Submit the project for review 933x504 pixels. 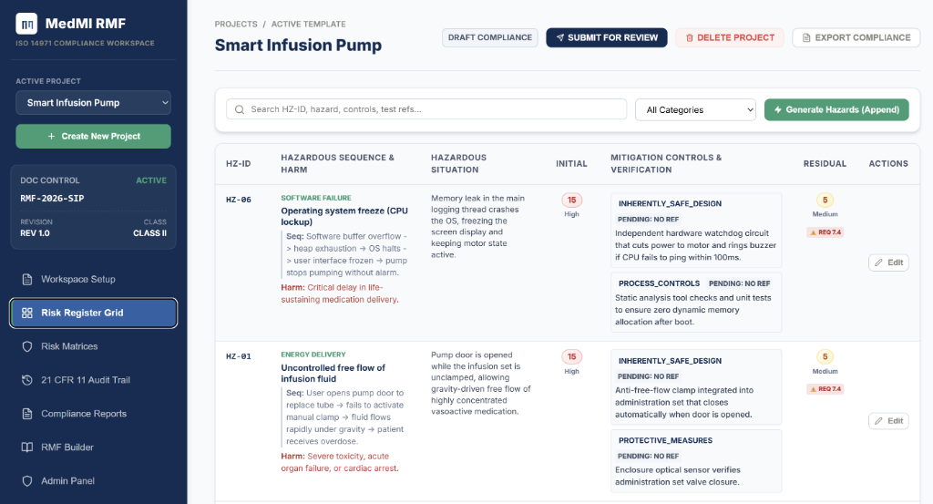606,37
